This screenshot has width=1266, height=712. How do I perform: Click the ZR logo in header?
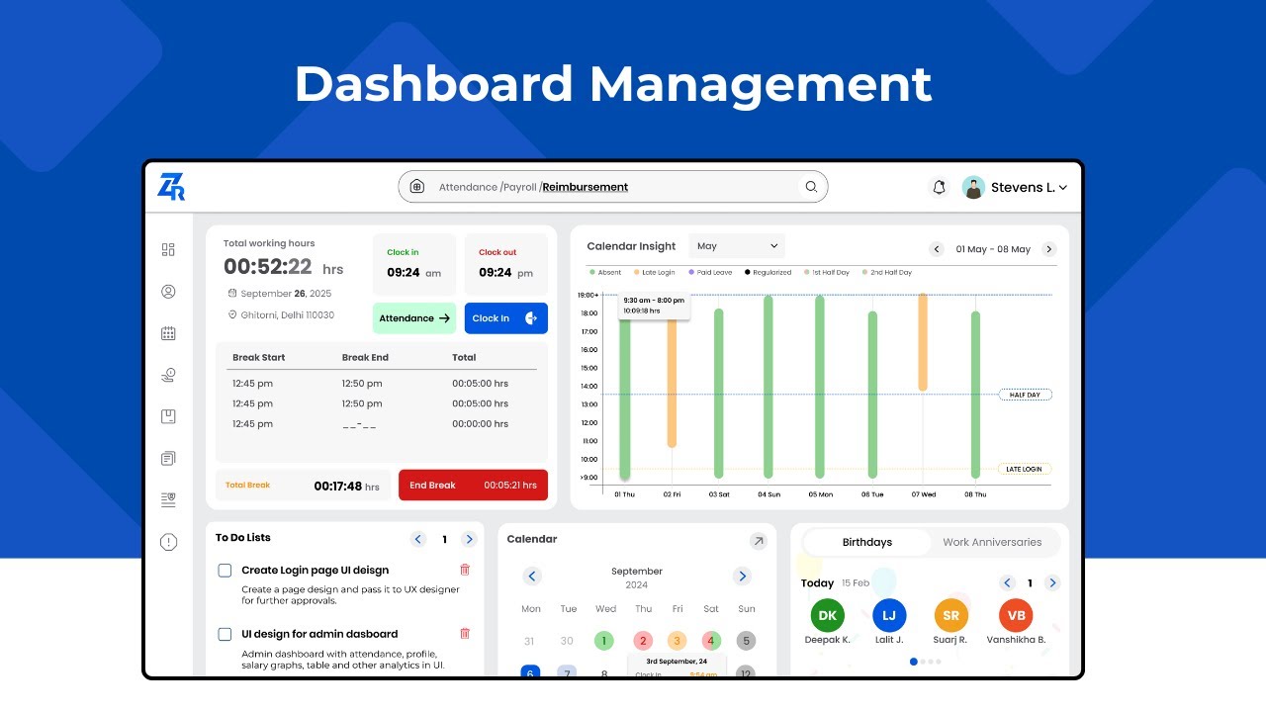click(x=172, y=187)
